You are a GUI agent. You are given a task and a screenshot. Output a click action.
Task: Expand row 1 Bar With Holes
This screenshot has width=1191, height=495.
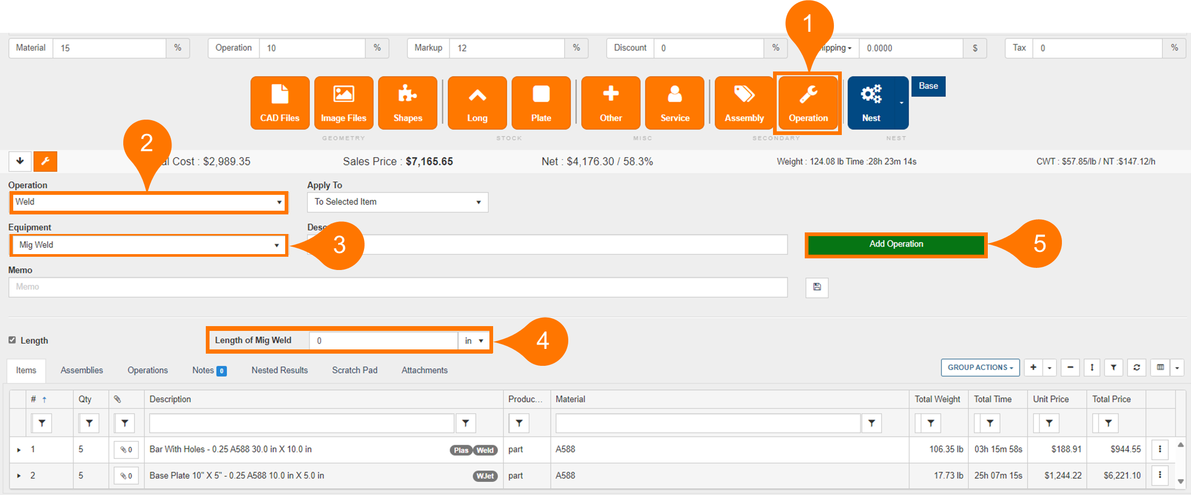(19, 450)
